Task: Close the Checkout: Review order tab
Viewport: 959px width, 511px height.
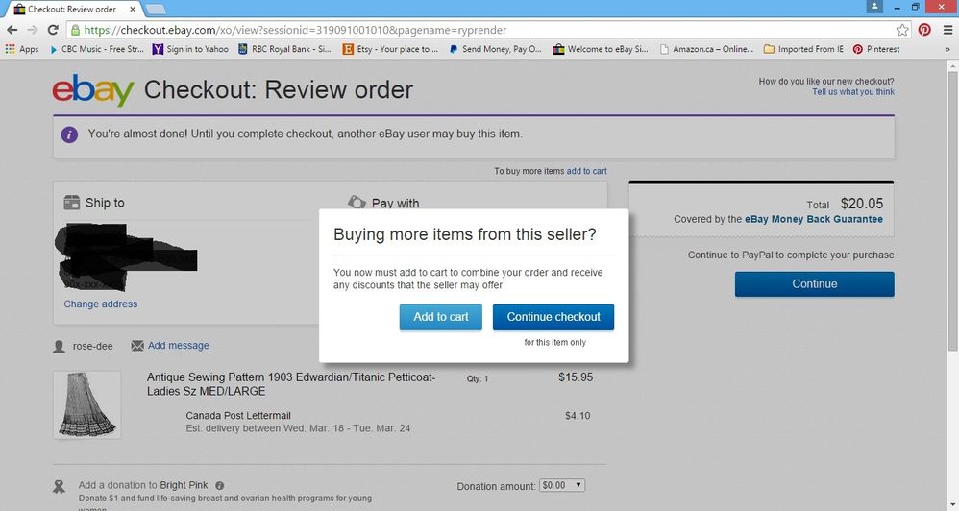Action: [132, 10]
